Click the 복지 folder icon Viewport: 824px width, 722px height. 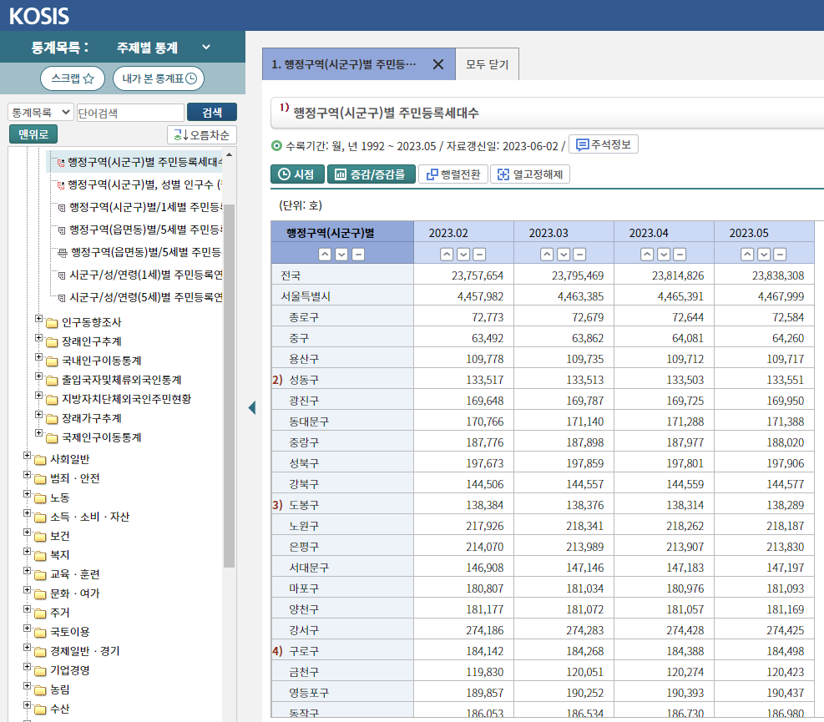coord(40,556)
